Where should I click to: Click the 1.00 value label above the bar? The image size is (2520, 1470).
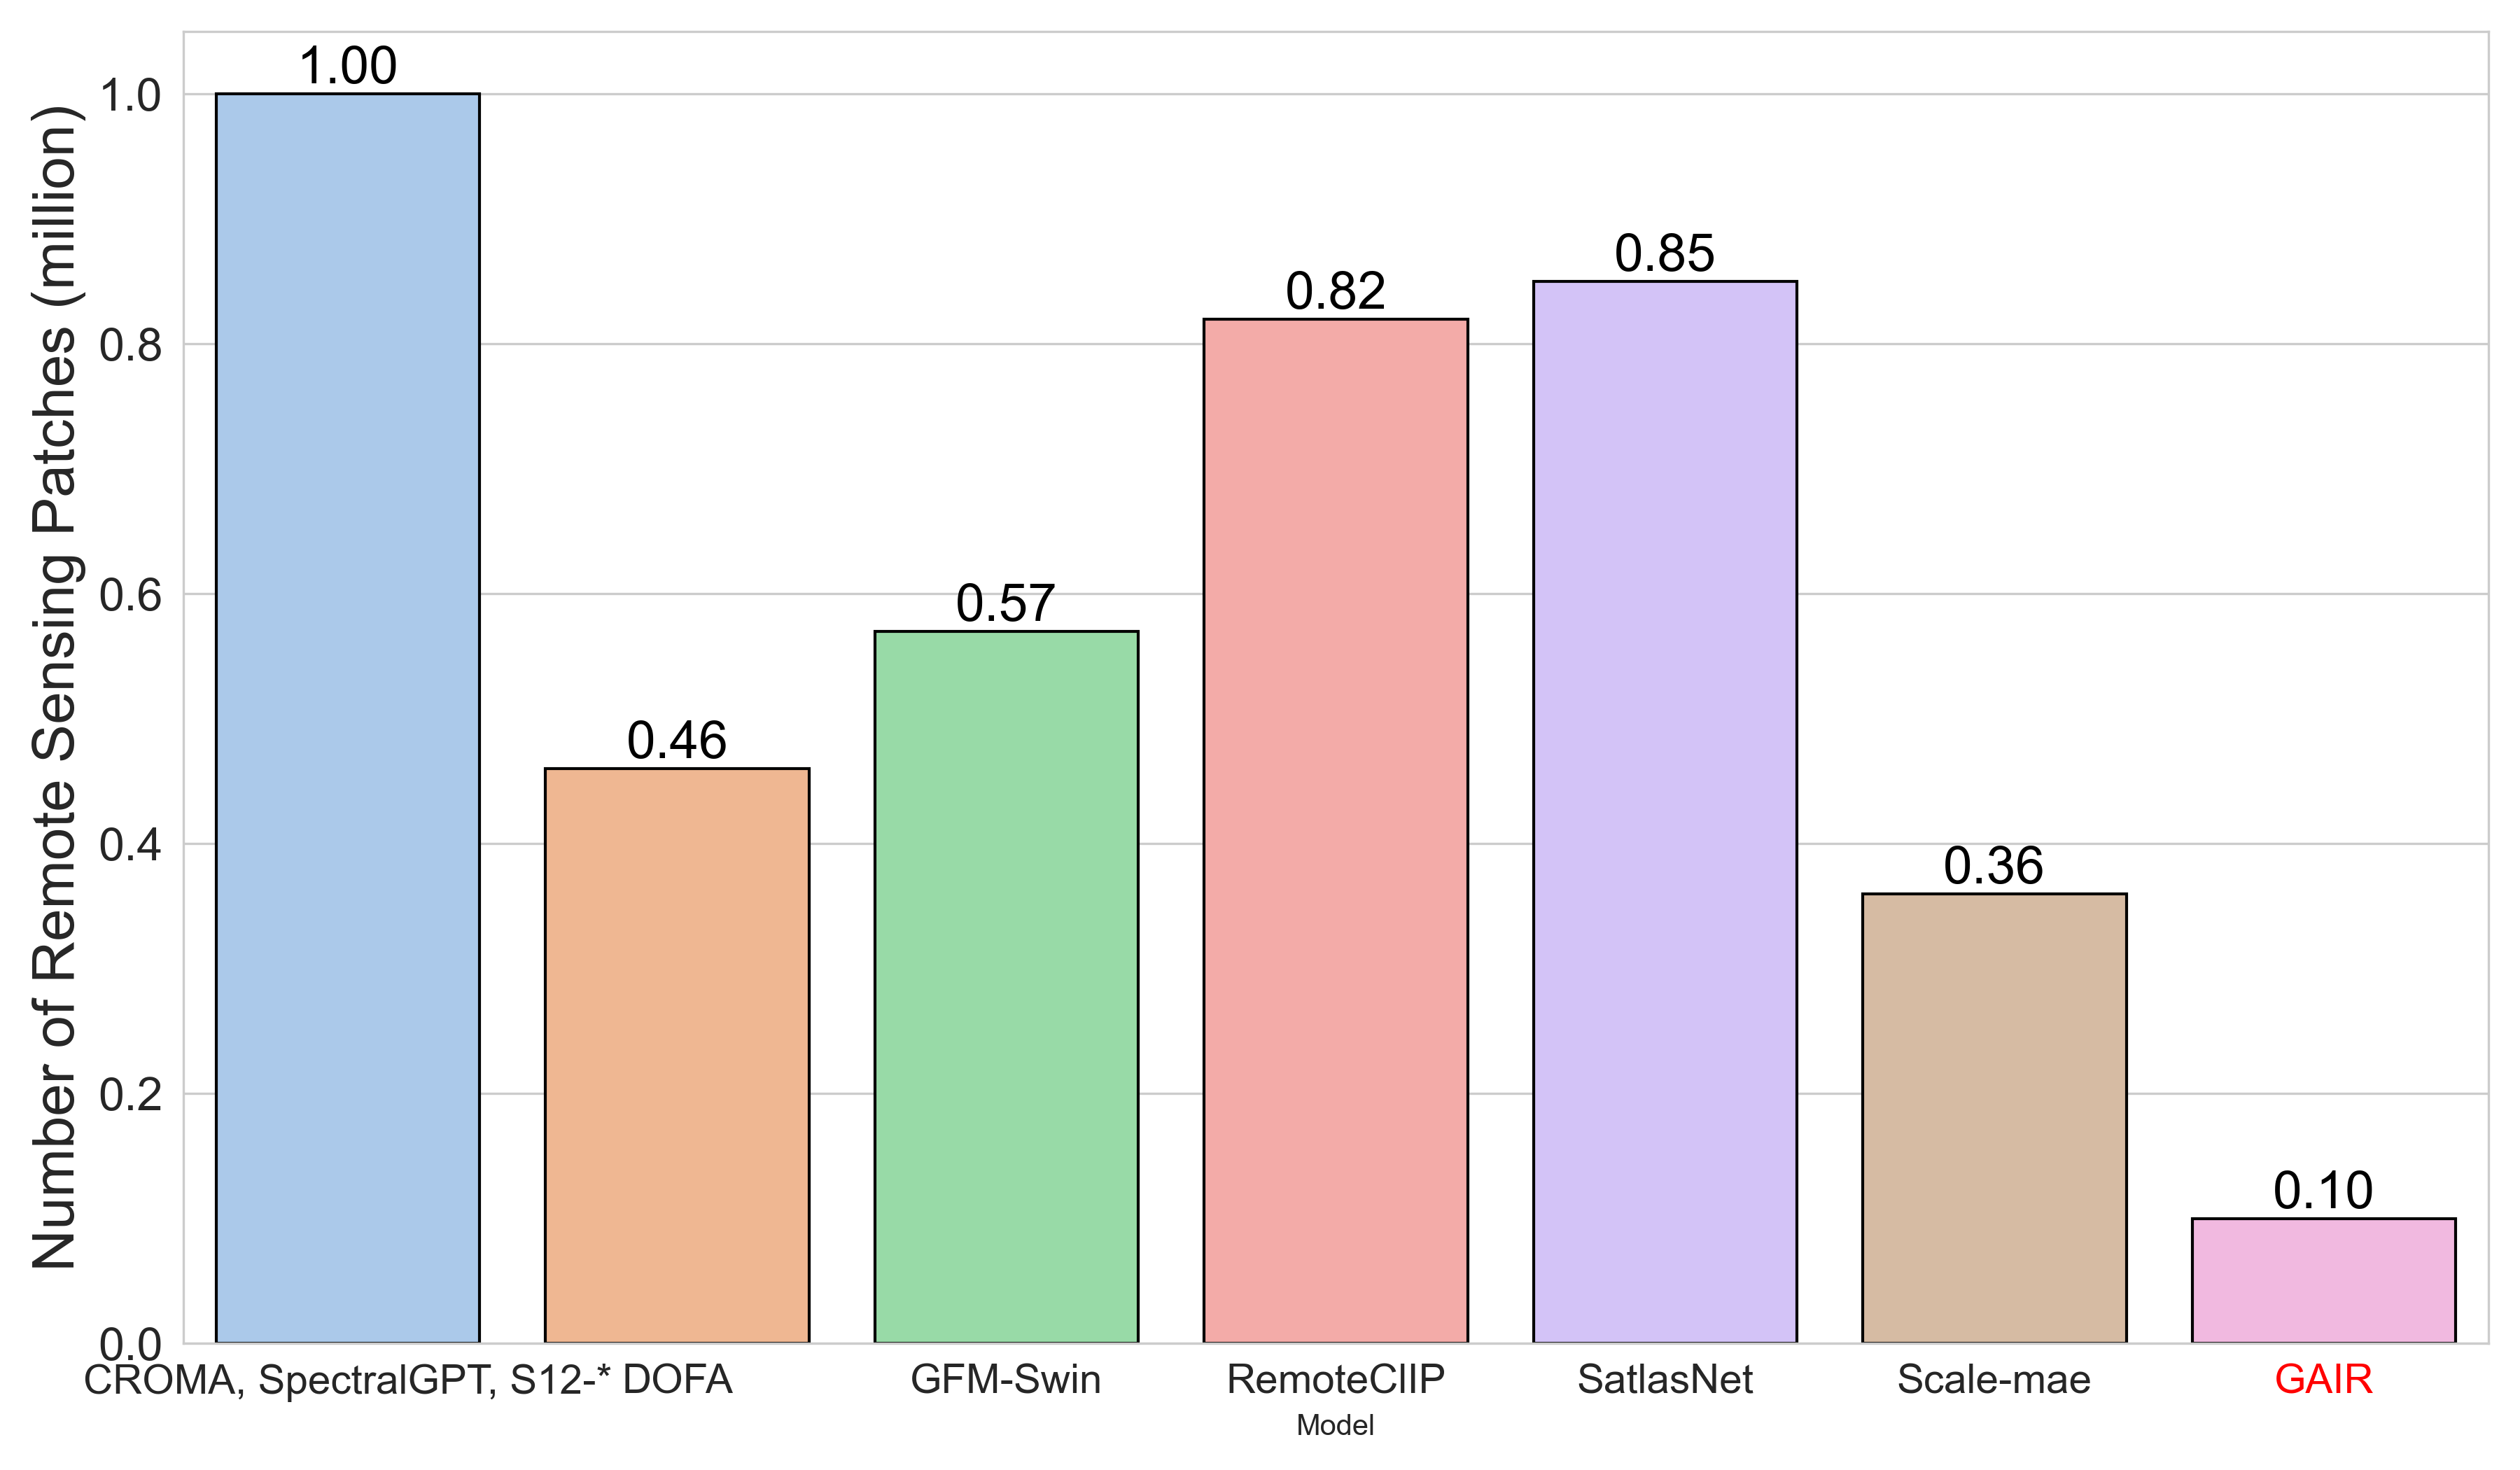[x=348, y=66]
